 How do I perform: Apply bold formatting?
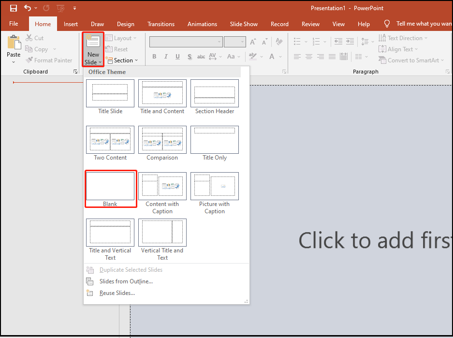point(154,57)
